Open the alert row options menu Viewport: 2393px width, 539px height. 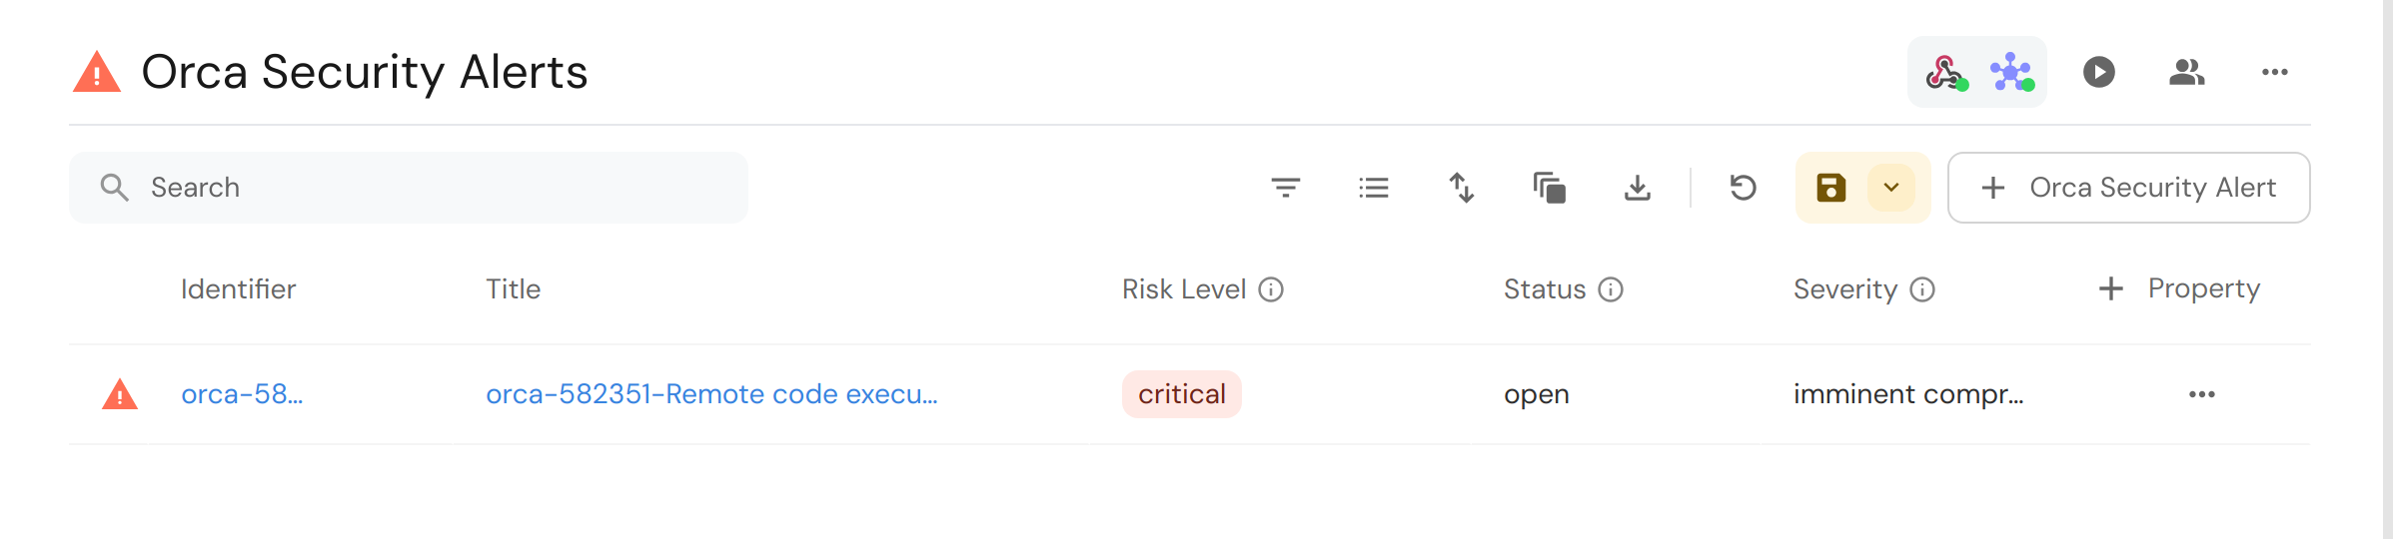pyautogui.click(x=2201, y=394)
